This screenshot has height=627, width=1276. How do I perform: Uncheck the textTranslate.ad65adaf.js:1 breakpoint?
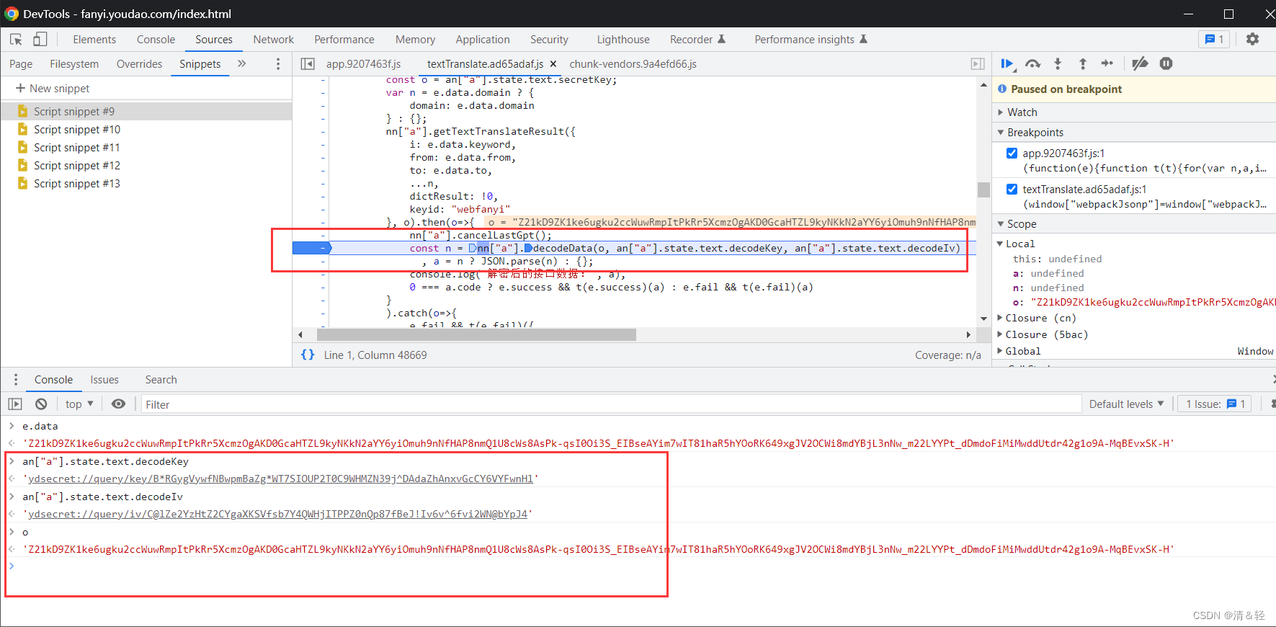click(x=1012, y=189)
